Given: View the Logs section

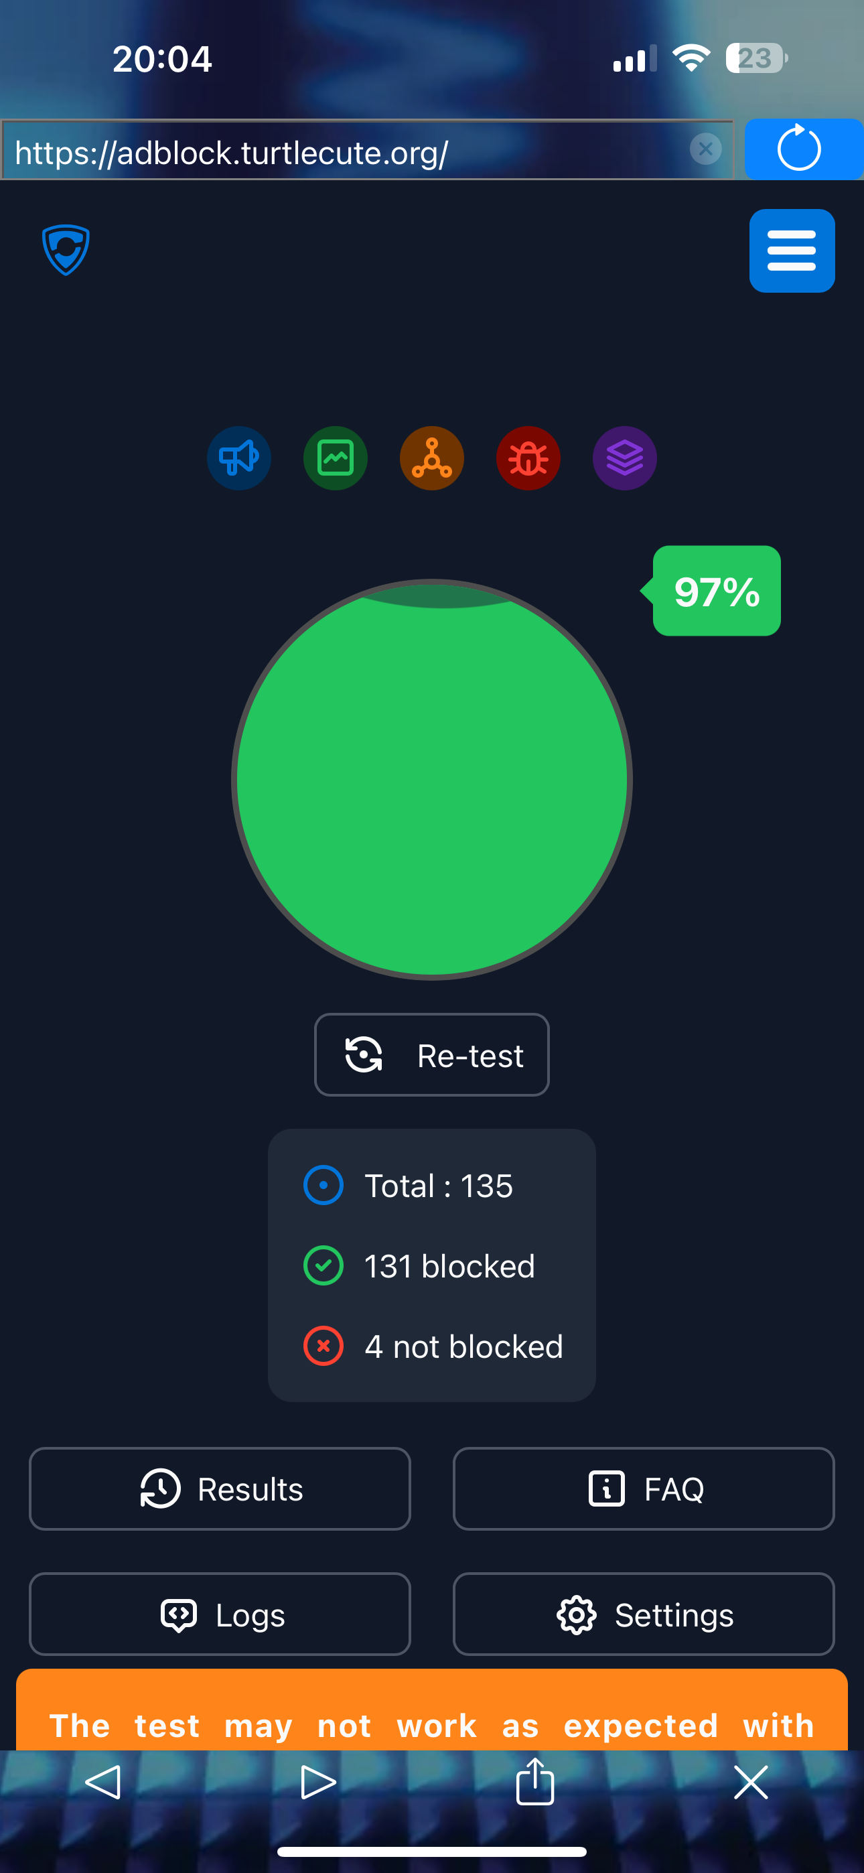Looking at the screenshot, I should point(220,1614).
